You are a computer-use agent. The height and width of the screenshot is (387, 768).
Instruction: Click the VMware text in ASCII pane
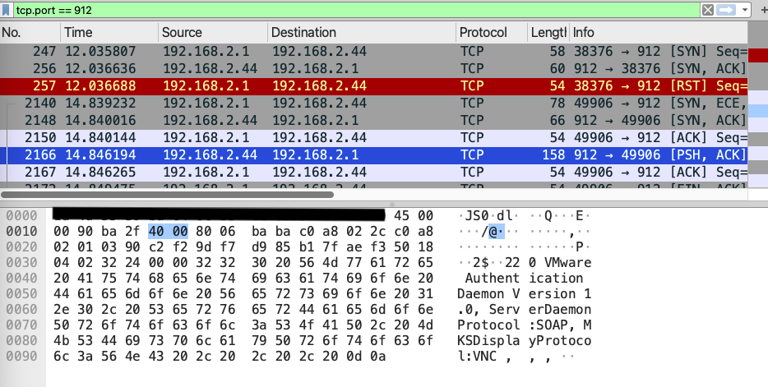point(568,263)
